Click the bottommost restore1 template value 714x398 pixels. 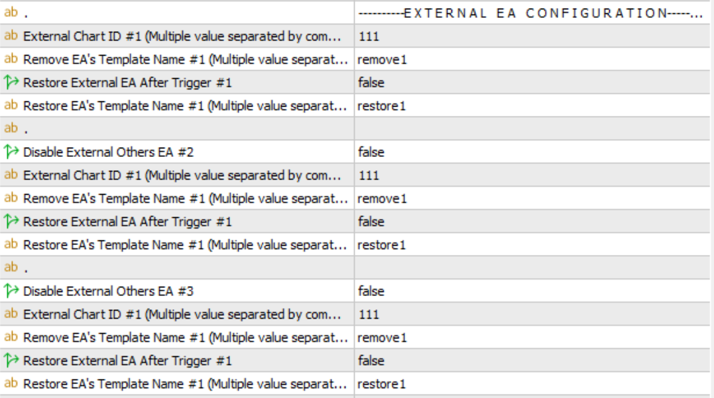click(381, 384)
